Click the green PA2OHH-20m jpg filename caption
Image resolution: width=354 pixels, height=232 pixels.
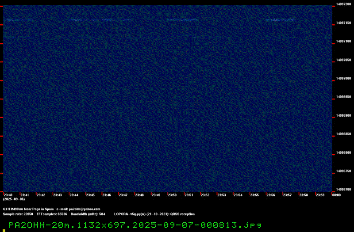pyautogui.click(x=135, y=225)
